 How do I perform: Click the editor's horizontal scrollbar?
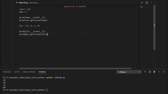[x=75, y=68]
